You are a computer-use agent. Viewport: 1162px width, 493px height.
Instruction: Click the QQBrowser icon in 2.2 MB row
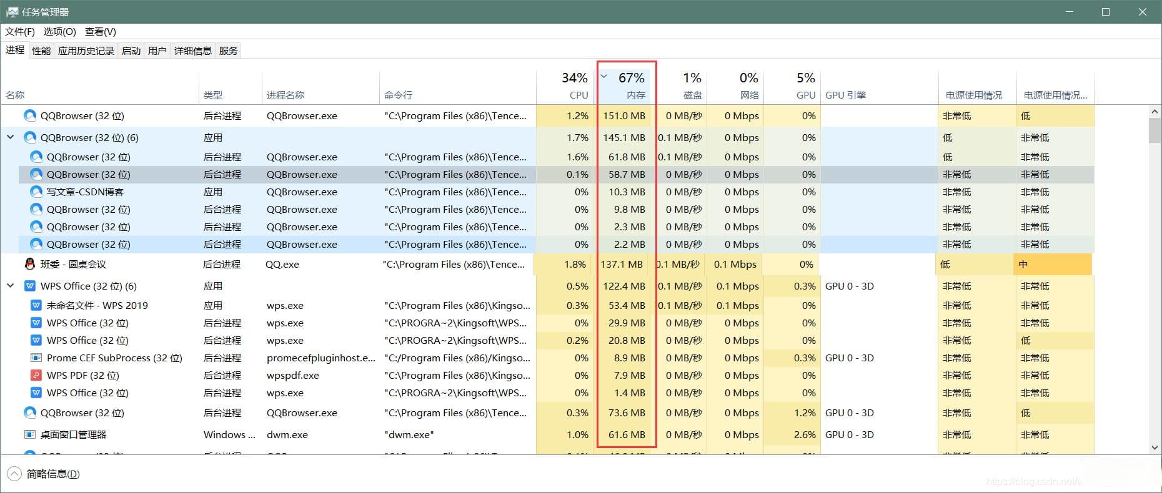pos(36,244)
